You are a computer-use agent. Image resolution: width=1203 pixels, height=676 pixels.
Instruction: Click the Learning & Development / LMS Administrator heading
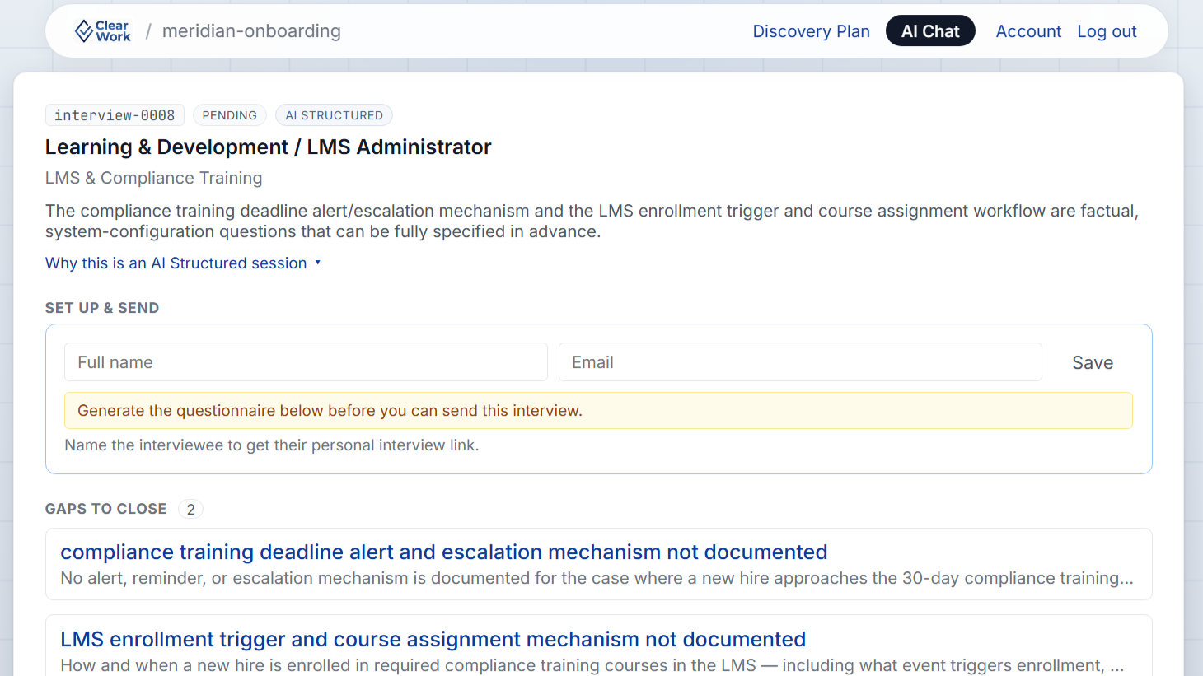tap(269, 147)
